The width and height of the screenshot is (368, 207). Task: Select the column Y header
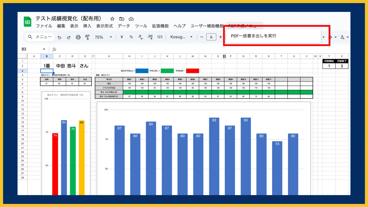pos(329,56)
